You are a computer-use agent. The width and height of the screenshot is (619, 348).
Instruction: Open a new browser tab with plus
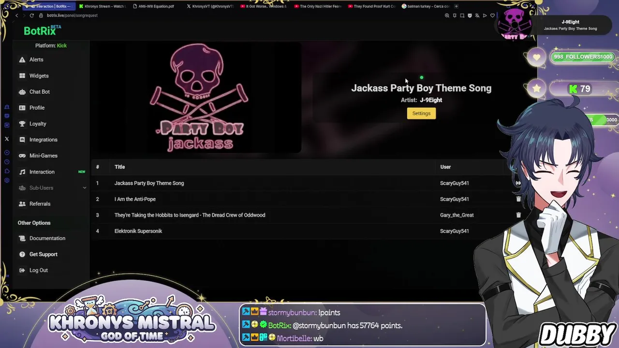(x=456, y=6)
